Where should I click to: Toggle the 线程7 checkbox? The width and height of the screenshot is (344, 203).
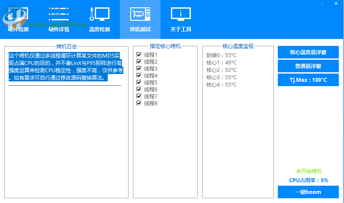pyautogui.click(x=139, y=96)
